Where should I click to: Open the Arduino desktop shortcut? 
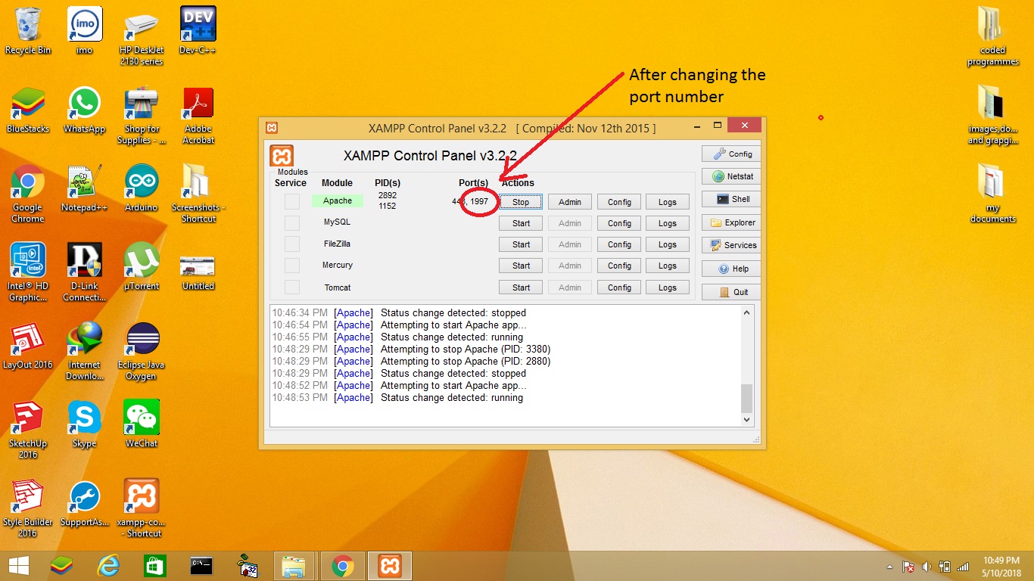[141, 188]
